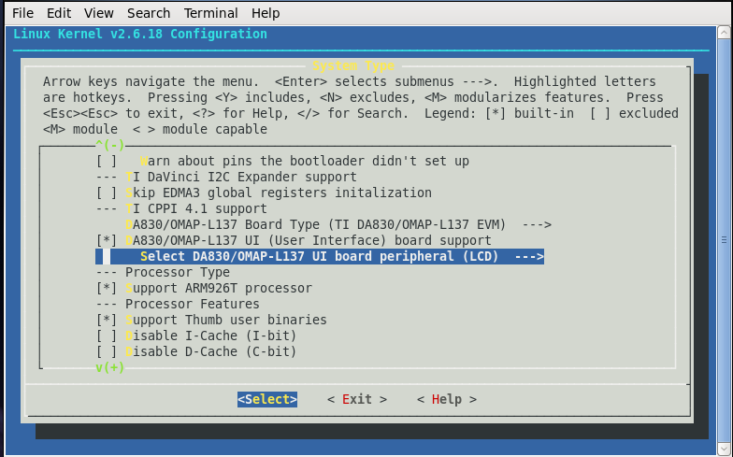733x457 pixels.
Task: Open the Help menu in menu bar
Action: tap(266, 13)
